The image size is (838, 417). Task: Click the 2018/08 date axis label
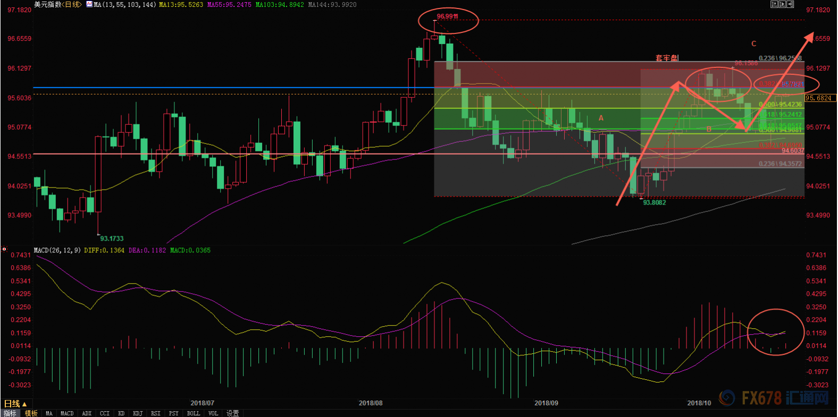[x=371, y=403]
